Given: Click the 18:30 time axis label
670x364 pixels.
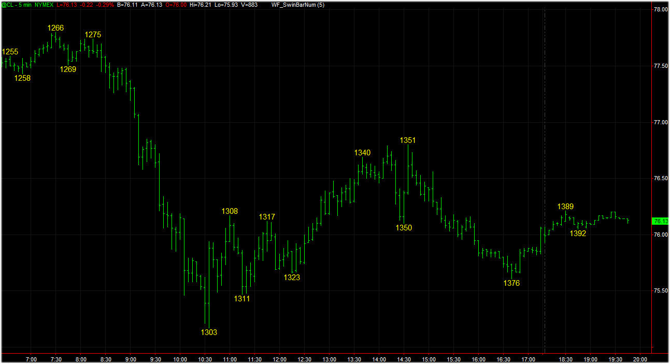Looking at the screenshot, I should click(x=566, y=359).
